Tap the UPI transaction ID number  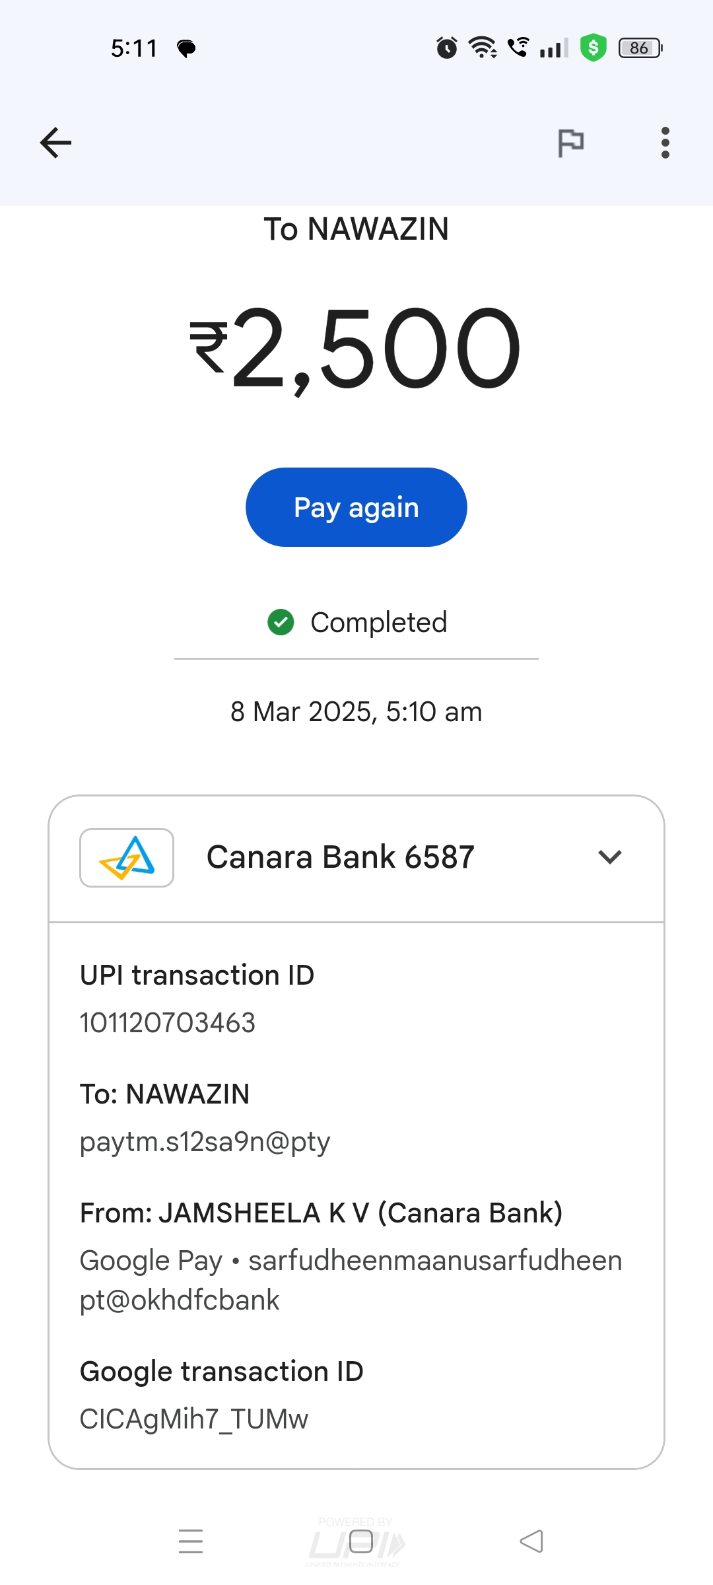(168, 1023)
